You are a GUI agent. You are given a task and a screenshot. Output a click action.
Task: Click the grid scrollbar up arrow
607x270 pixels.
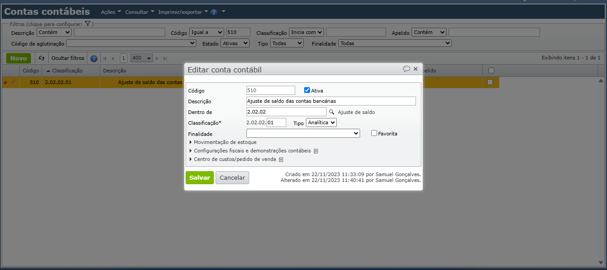601,80
